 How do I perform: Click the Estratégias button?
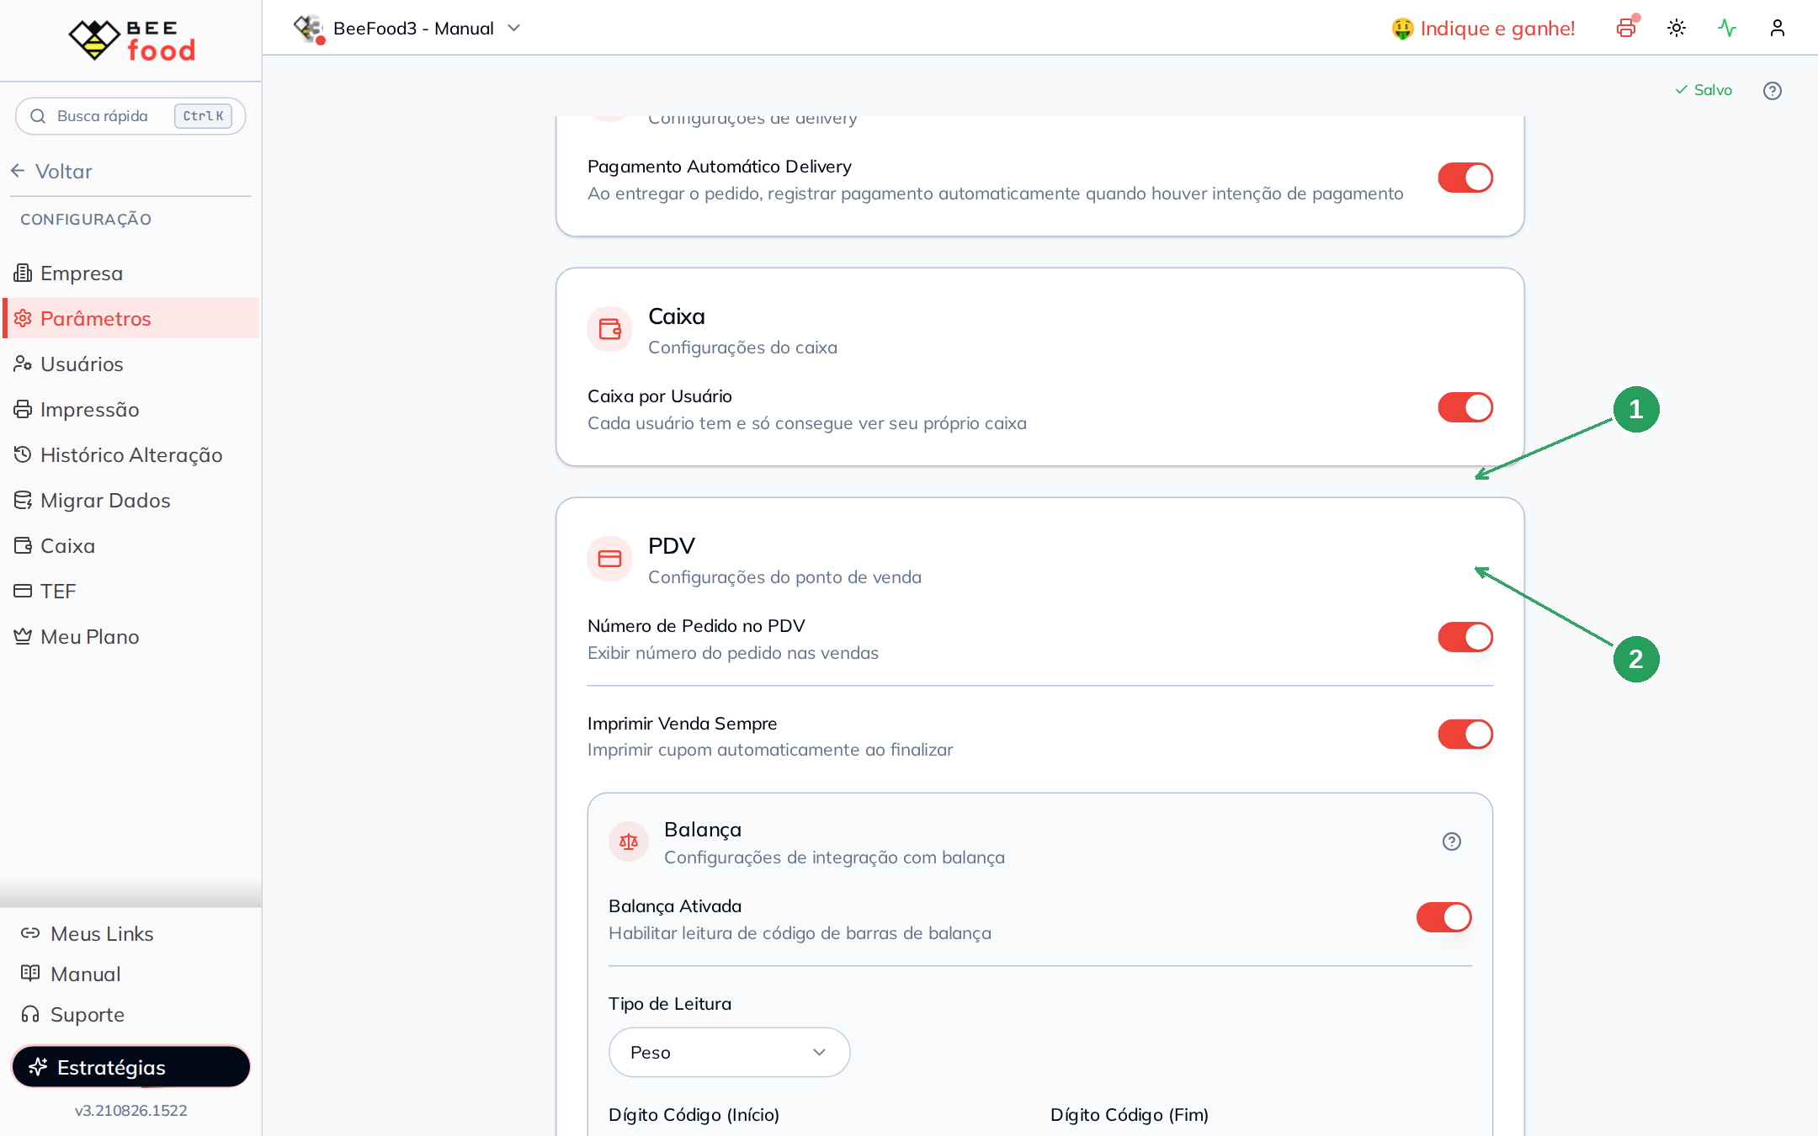point(131,1067)
